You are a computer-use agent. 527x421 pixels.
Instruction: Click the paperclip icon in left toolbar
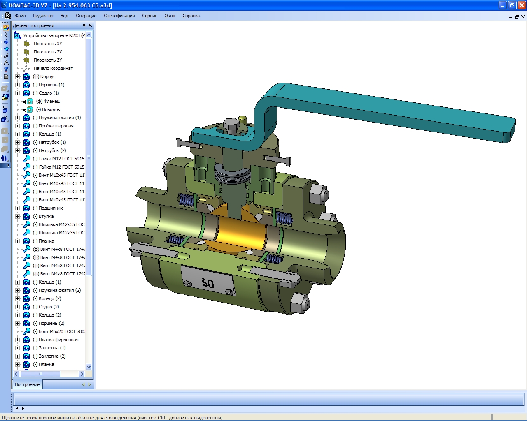pyautogui.click(x=6, y=56)
